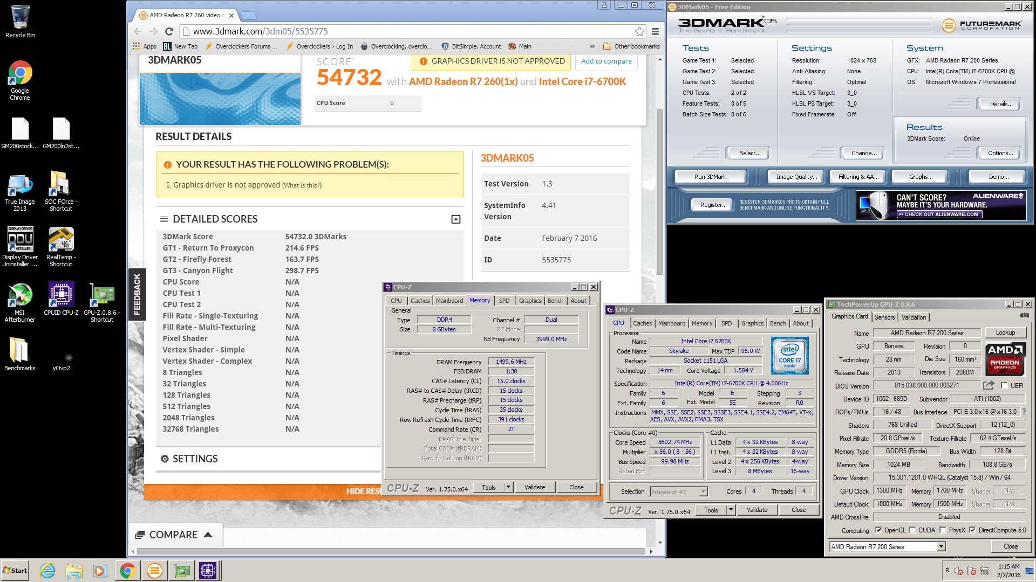
Task: Open Windows Explorer from the taskbar
Action: tap(74, 570)
